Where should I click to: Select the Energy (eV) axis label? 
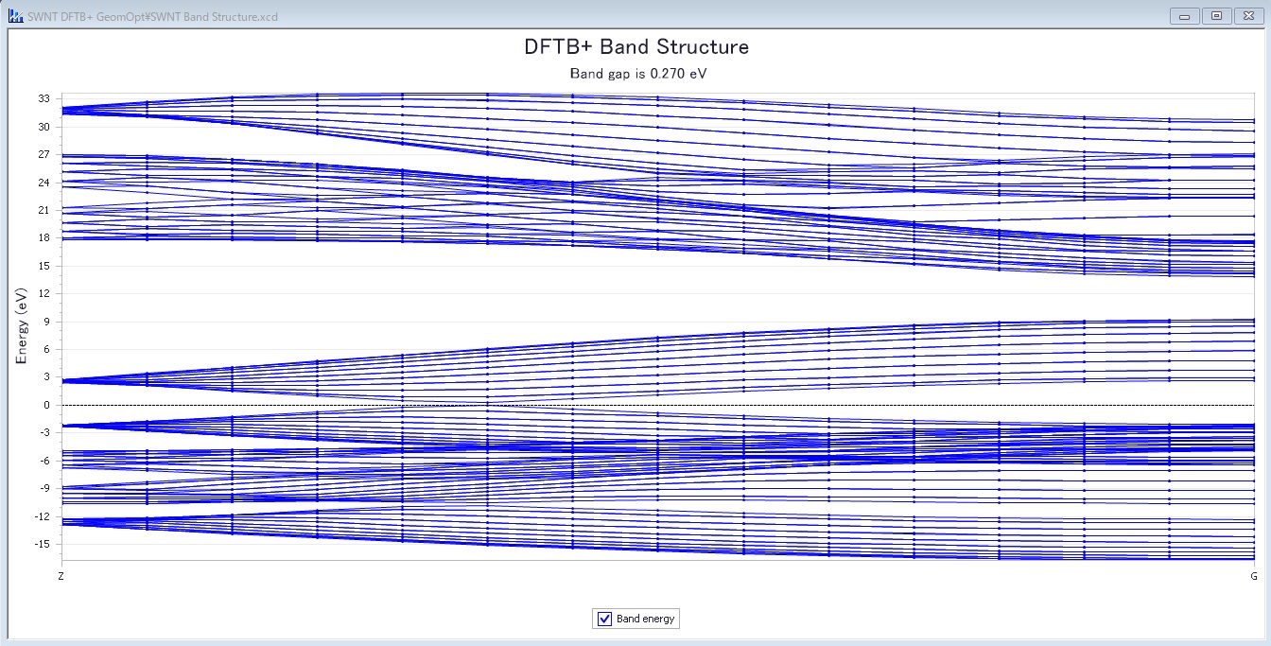click(x=21, y=327)
